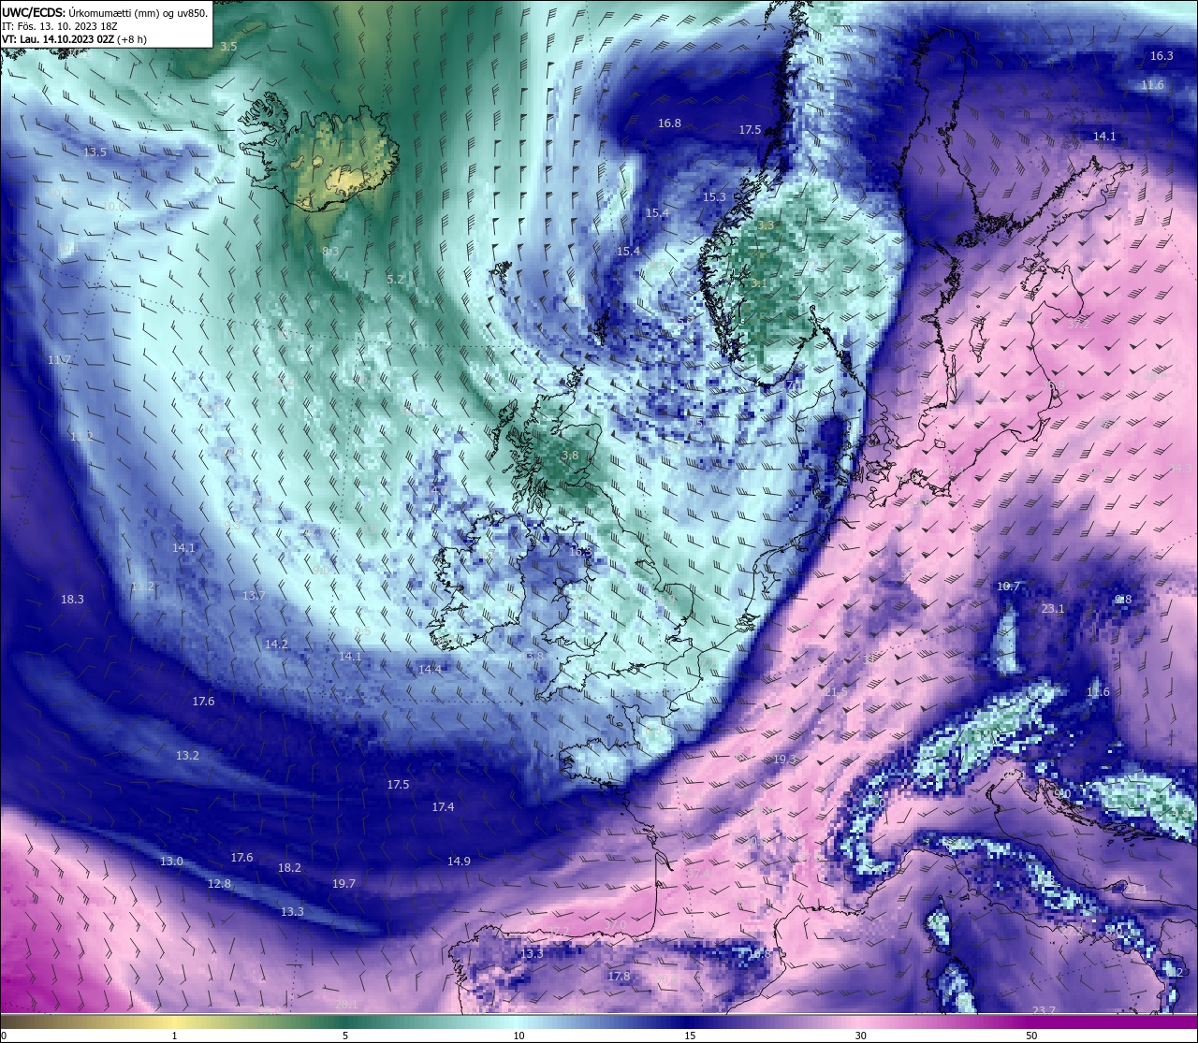Screen dimensions: 1198x1043
Task: Click the '13.5' value west of Iceland
Action: coord(95,152)
